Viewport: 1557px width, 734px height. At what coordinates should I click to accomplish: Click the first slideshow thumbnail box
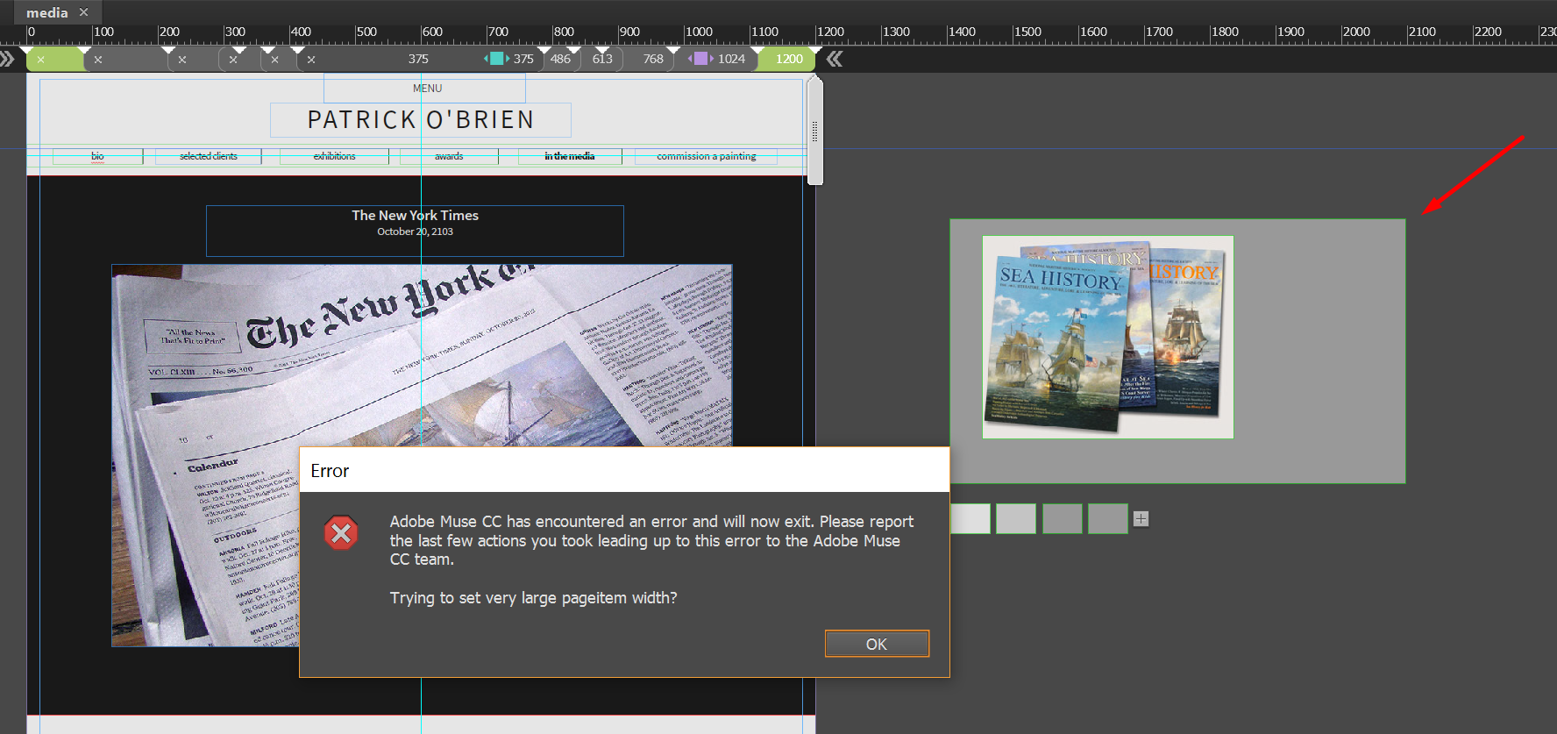[x=970, y=518]
